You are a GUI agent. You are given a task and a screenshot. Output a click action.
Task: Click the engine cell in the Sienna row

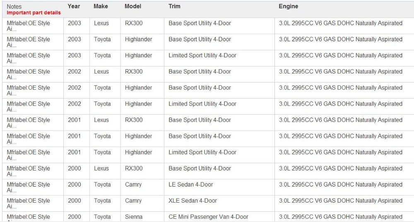click(340, 217)
